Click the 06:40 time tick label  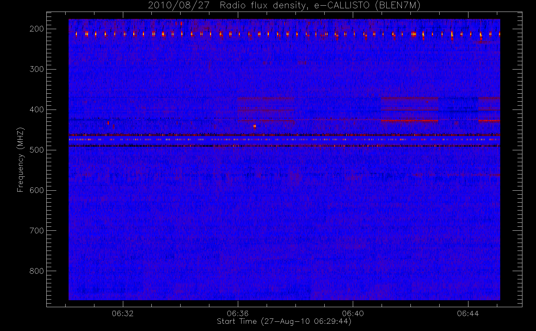[x=353, y=313]
